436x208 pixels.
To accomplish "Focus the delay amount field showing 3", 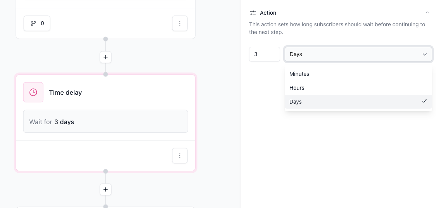I will coord(264,54).
